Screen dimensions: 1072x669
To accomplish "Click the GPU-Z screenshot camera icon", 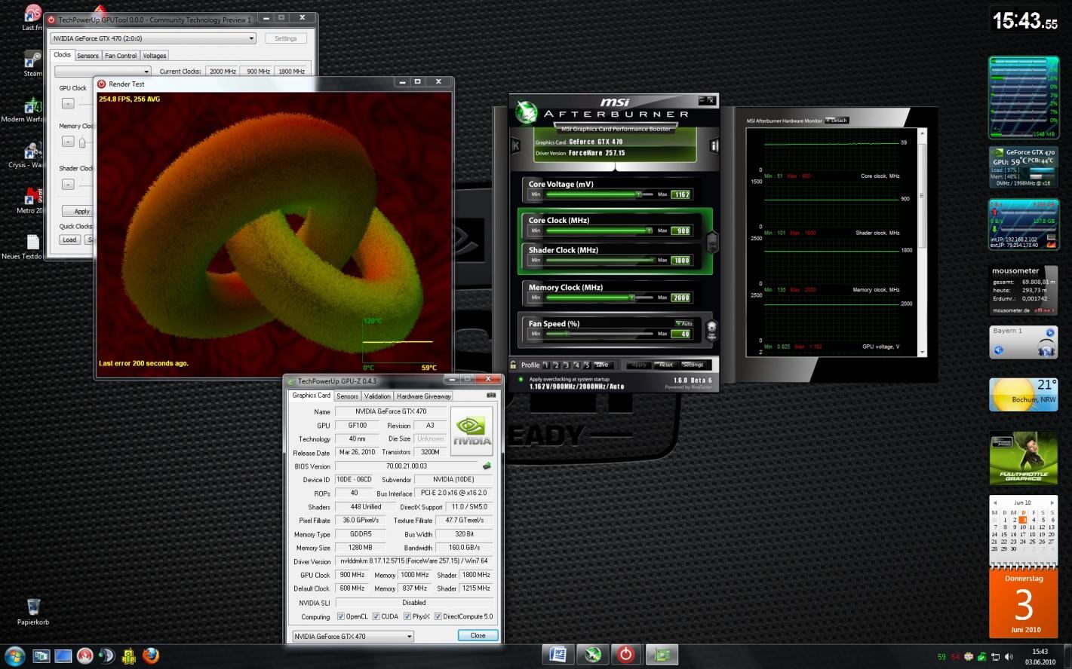I will coord(491,395).
